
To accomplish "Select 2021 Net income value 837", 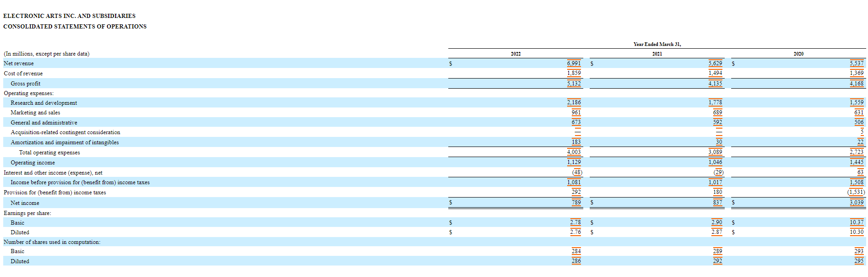I will (717, 203).
